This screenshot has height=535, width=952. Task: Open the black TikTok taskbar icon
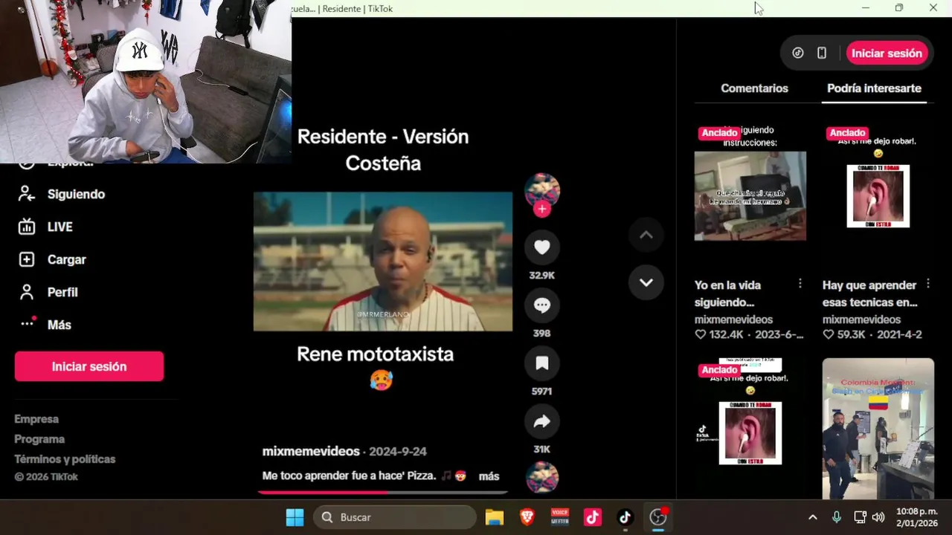tap(625, 517)
